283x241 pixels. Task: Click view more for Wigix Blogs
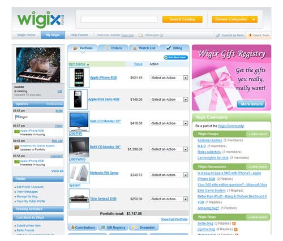(x=258, y=217)
